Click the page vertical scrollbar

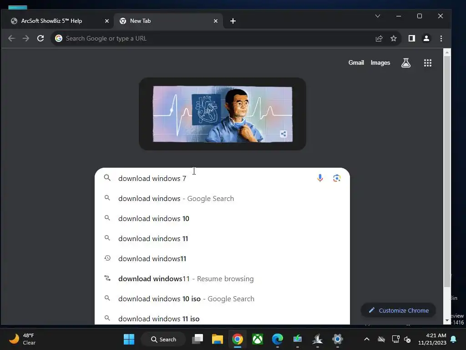click(x=447, y=172)
